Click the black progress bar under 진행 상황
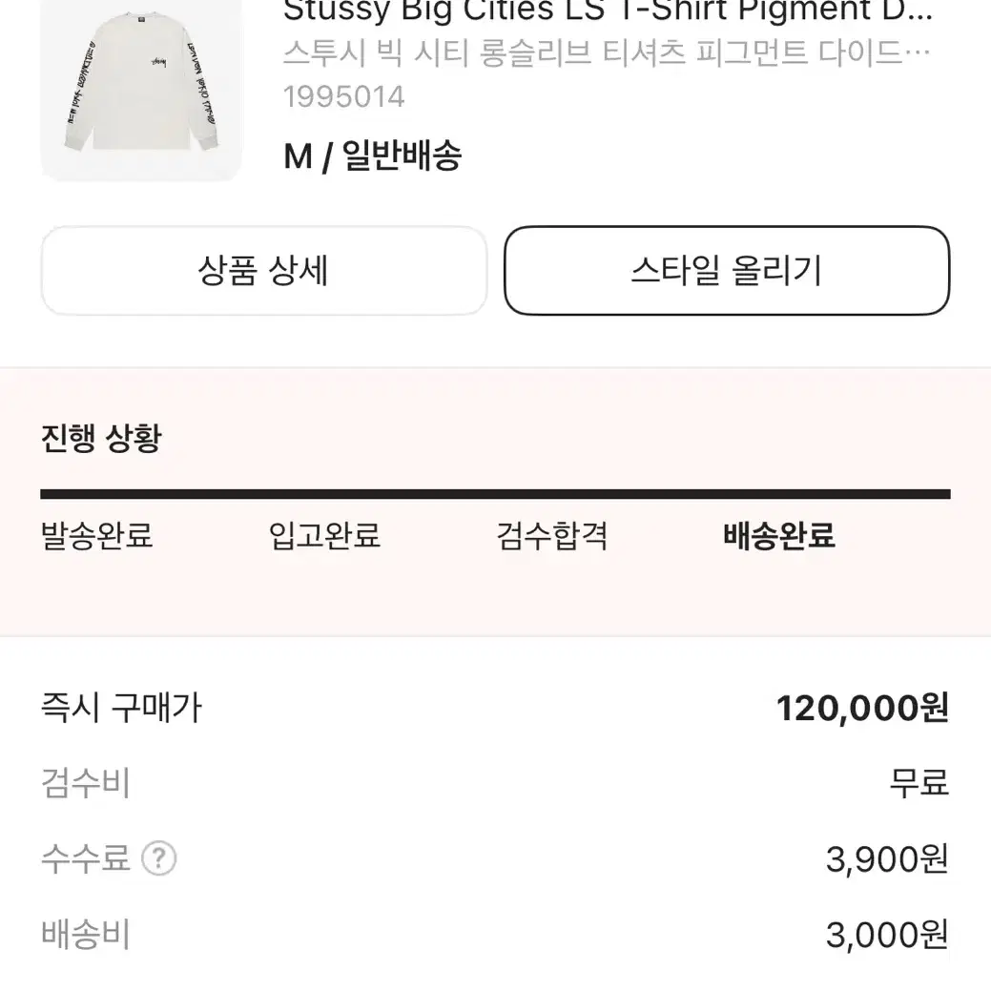The image size is (991, 991). 496,494
